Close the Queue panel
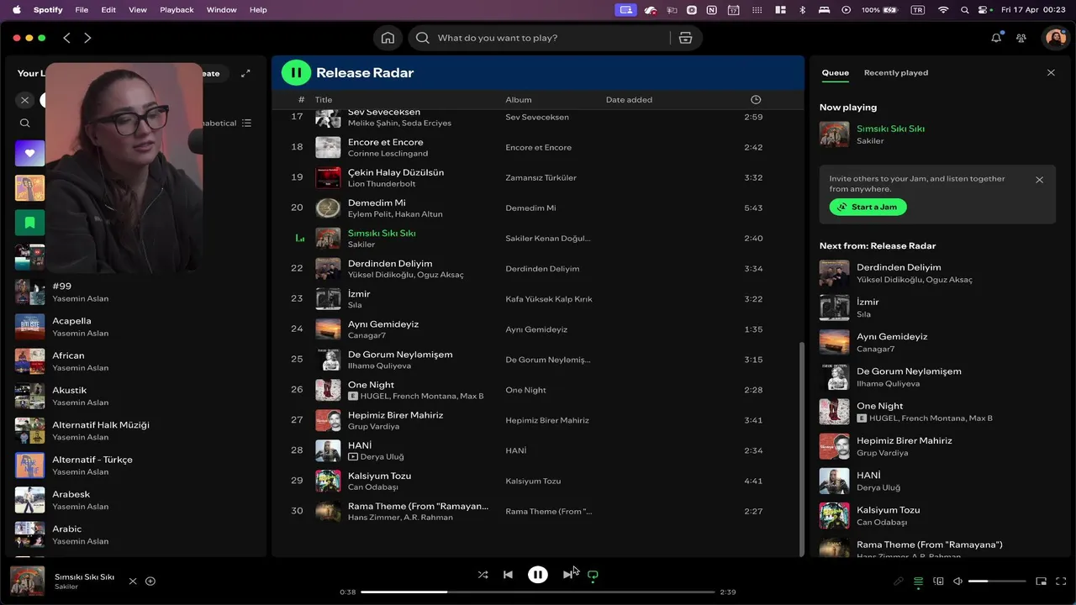Screen dimensions: 1076x605 click(x=1051, y=73)
